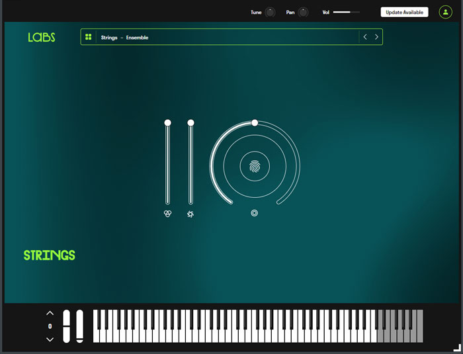Click the Pan knob
Viewport: 463px width, 354px height.
coord(303,13)
